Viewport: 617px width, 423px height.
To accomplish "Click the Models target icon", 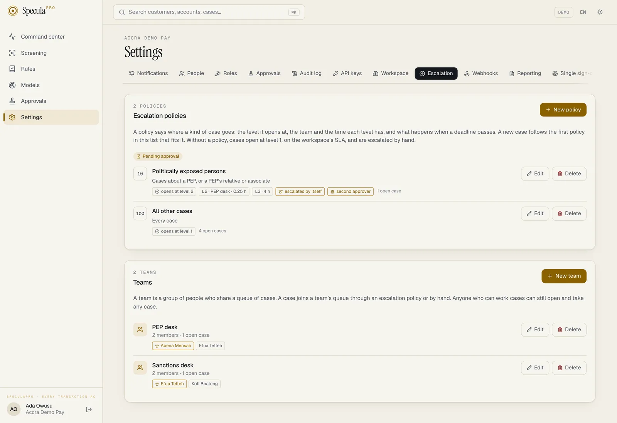I will click(12, 85).
